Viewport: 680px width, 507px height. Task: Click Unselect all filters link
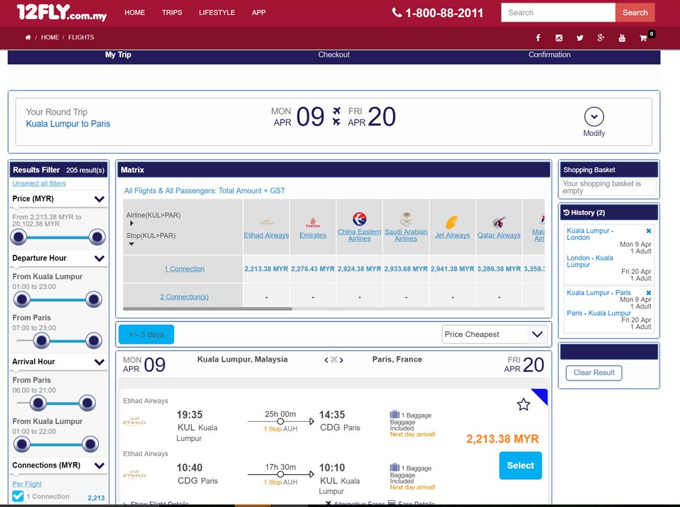click(39, 183)
